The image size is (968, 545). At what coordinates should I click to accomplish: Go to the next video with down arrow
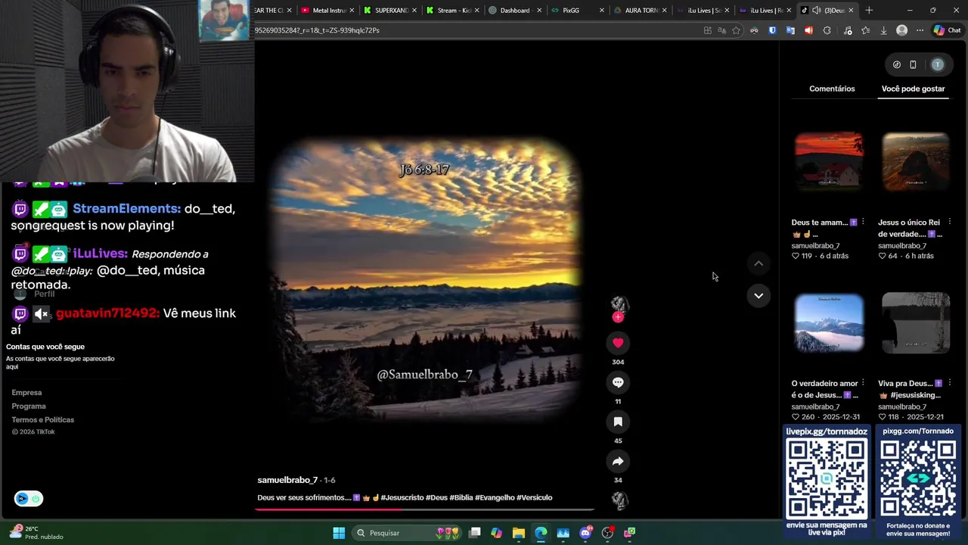click(x=758, y=295)
